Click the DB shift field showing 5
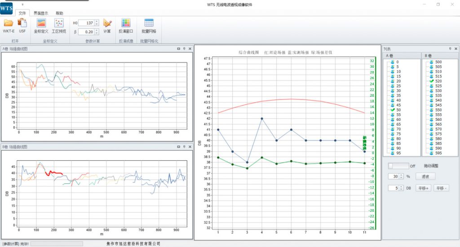Screen dimensions: 460x247 click(394, 188)
